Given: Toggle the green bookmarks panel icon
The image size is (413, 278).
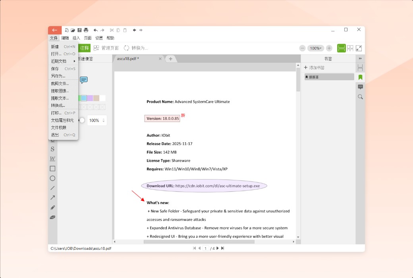Looking at the screenshot, I should click(360, 77).
